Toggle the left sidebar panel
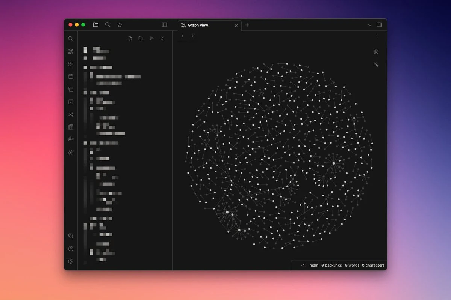This screenshot has width=451, height=300. click(165, 25)
